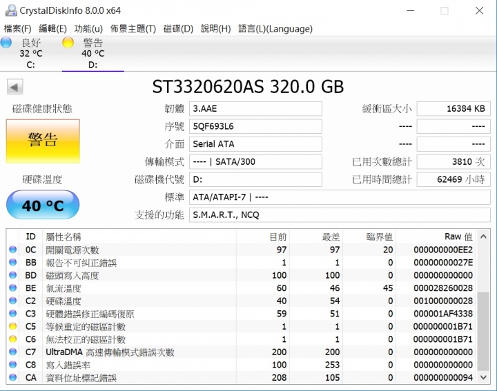Click the blue status dot for attribute C7

point(12,352)
